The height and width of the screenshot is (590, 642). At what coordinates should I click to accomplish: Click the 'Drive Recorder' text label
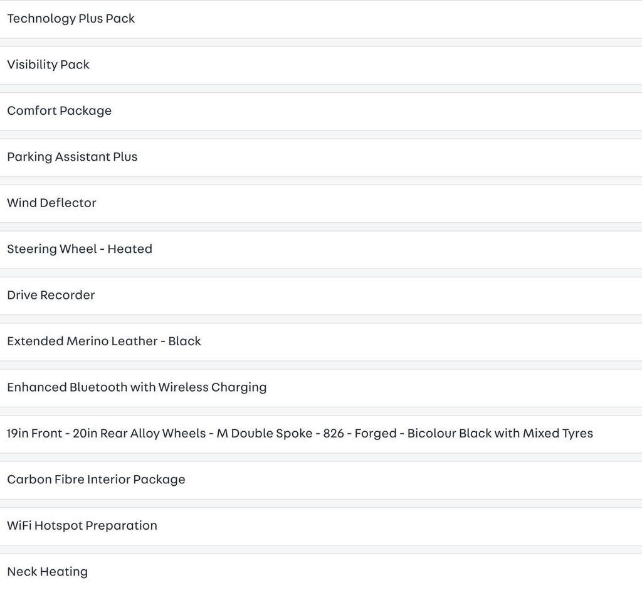click(x=51, y=295)
